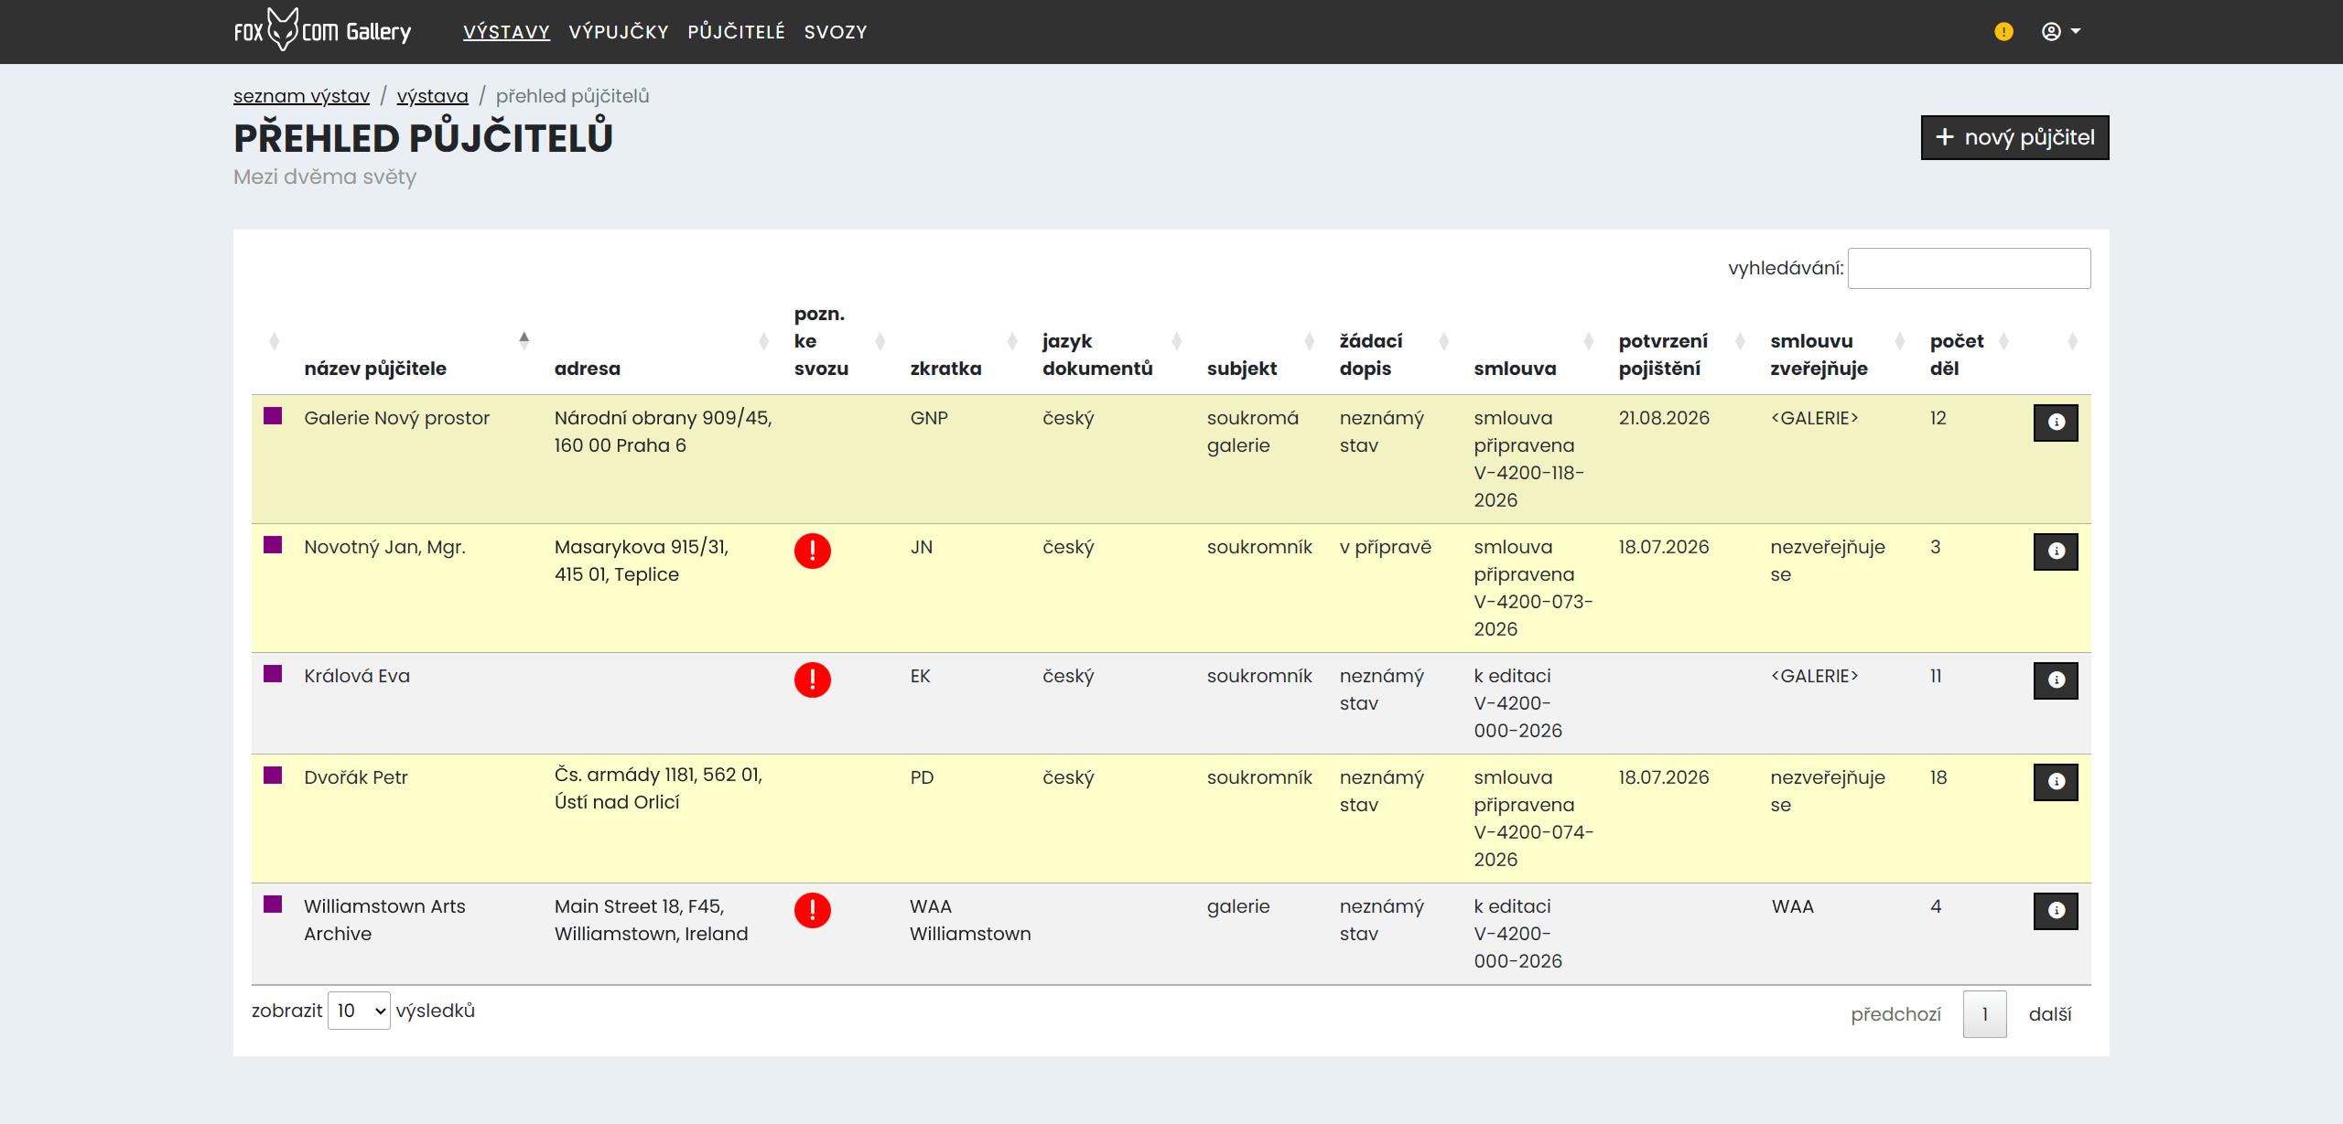Click purple square next to Králová Eva
2343x1124 pixels.
point(273,674)
